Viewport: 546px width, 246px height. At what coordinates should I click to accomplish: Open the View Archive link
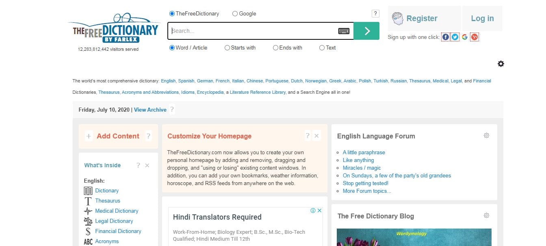[x=150, y=110]
